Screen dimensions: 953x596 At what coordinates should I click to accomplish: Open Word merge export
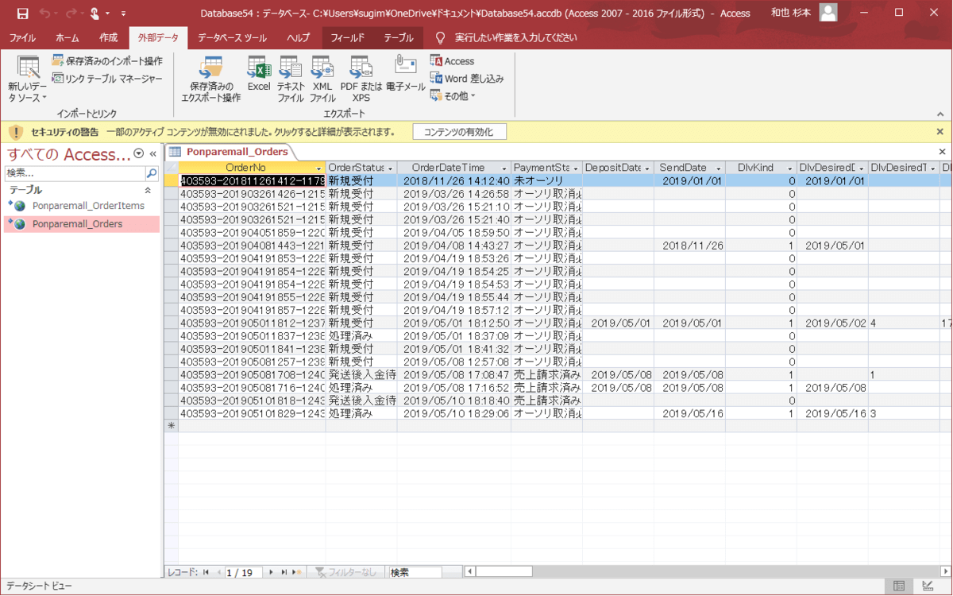coord(467,79)
